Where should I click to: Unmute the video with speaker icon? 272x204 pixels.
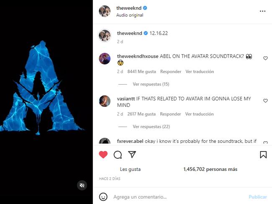(82, 185)
